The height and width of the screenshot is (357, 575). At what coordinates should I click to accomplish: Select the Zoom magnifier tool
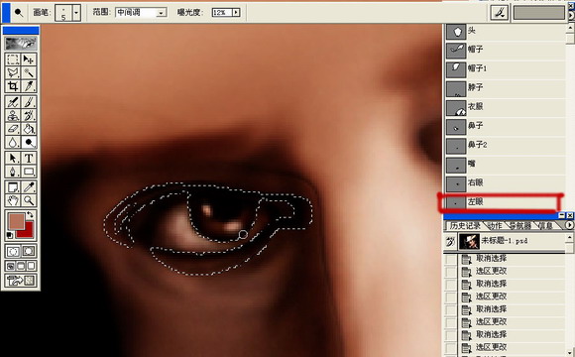click(29, 200)
